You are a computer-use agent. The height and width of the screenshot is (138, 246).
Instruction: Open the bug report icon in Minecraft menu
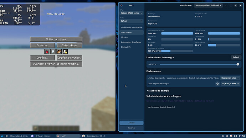tap(47, 52)
